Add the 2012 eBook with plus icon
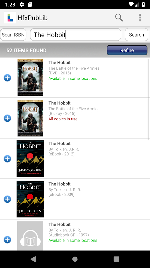The height and width of the screenshot is (268, 150). pyautogui.click(x=7, y=159)
